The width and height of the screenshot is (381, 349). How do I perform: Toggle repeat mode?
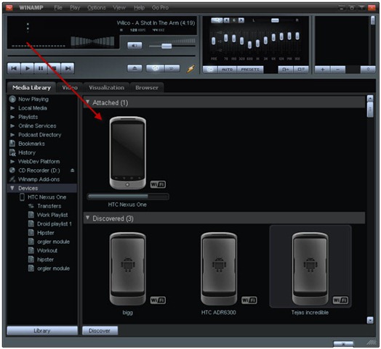[172, 68]
